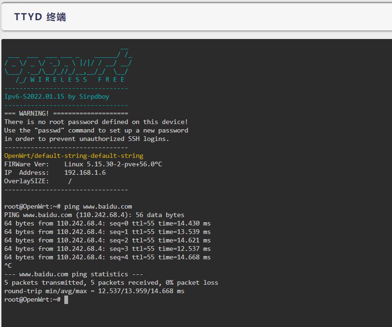Click the 'OpenWrt/default-string-default-string' yellow line
392x327 pixels.
point(74,156)
